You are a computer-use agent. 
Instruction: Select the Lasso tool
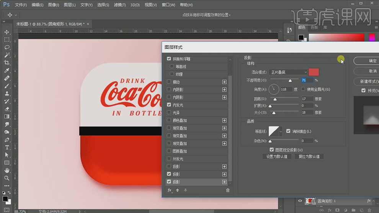[7, 47]
